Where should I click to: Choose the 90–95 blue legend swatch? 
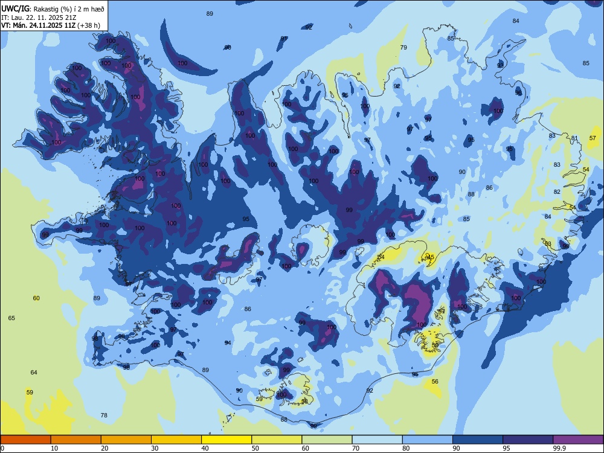[478, 440]
